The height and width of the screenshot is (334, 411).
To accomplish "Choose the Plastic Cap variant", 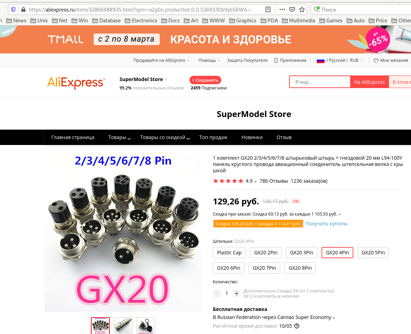I will coord(229,253).
